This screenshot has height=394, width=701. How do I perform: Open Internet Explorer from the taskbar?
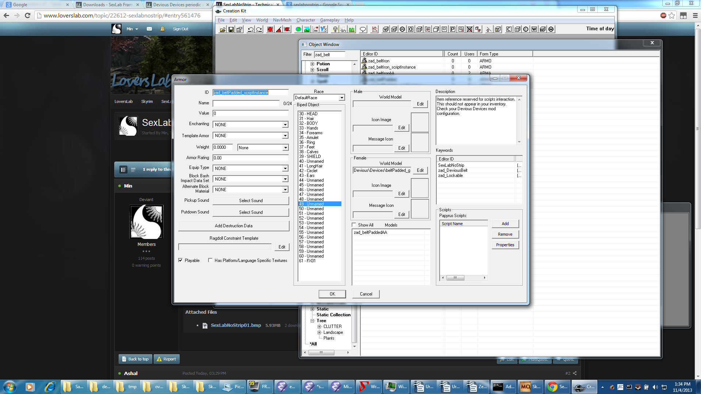click(x=50, y=387)
